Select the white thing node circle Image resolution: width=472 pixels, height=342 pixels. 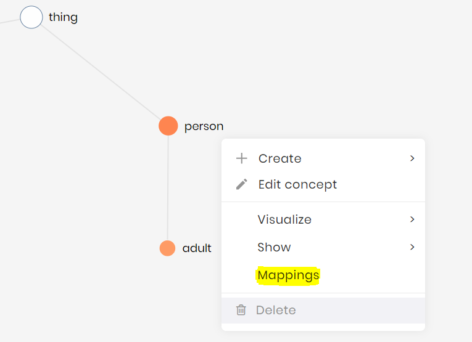(31, 17)
